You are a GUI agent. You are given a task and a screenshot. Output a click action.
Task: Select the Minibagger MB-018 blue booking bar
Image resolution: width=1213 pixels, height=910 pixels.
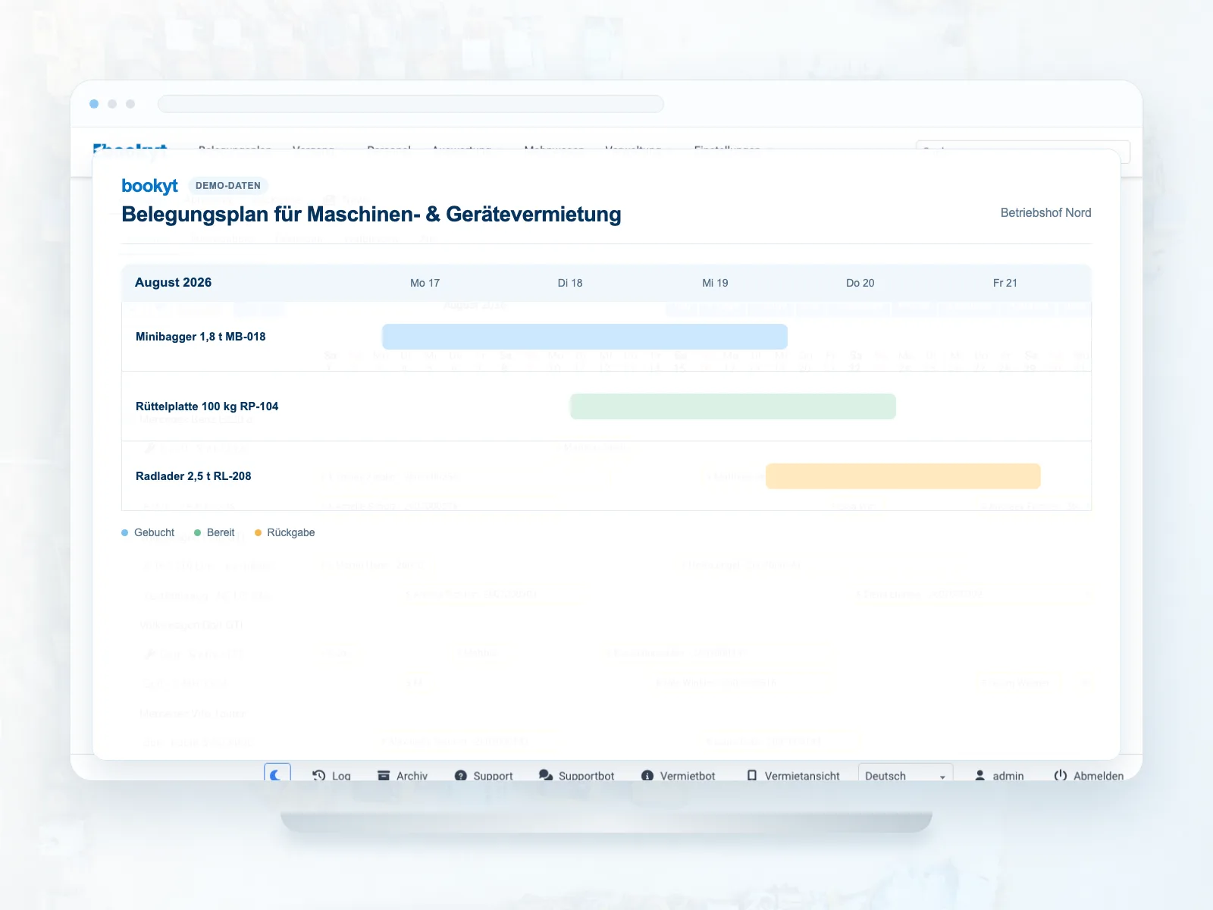coord(585,337)
